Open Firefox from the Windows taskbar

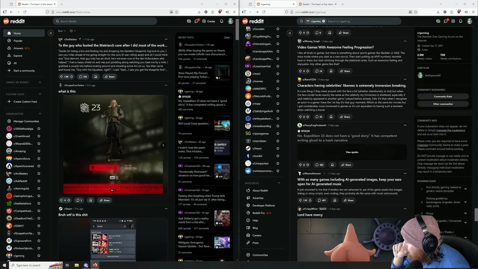tap(95, 265)
